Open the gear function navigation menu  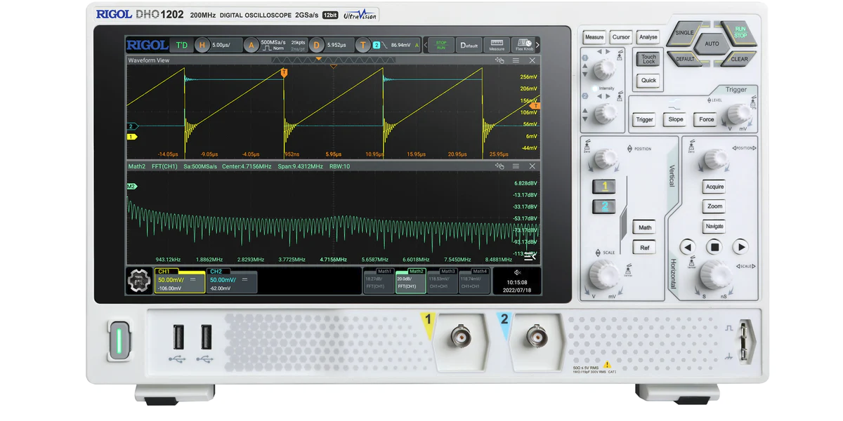(139, 281)
